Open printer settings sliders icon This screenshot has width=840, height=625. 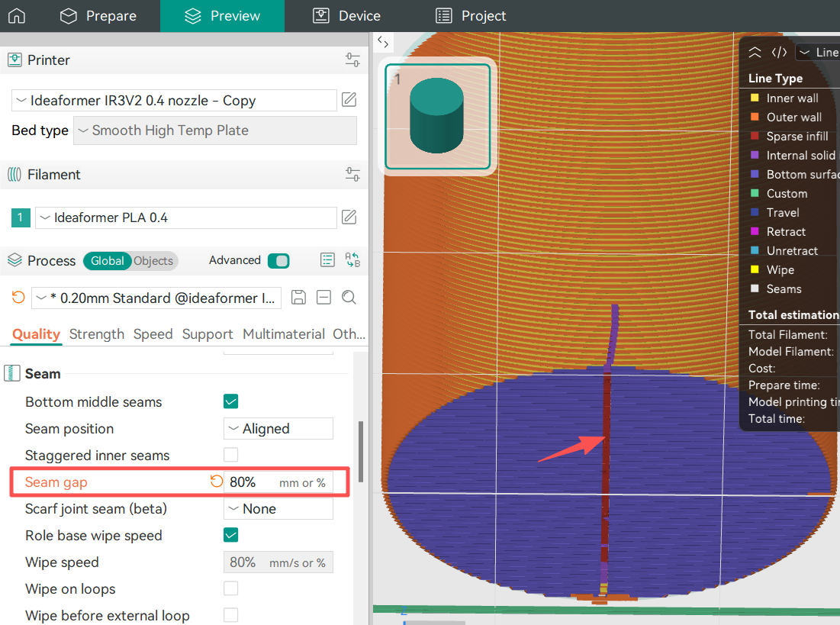coord(352,60)
